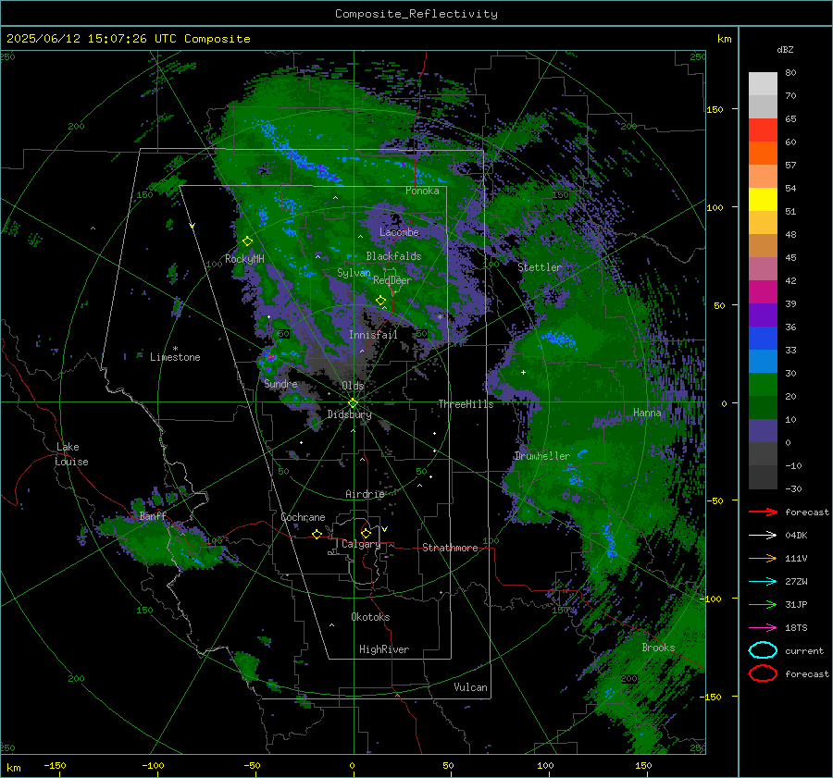This screenshot has height=778, width=833.
Task: Click the Blackfalds town label
Action: click(393, 256)
